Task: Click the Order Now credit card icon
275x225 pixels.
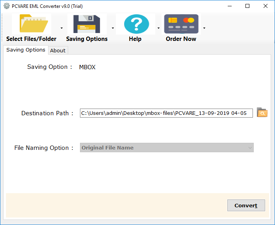Action: coord(181,24)
